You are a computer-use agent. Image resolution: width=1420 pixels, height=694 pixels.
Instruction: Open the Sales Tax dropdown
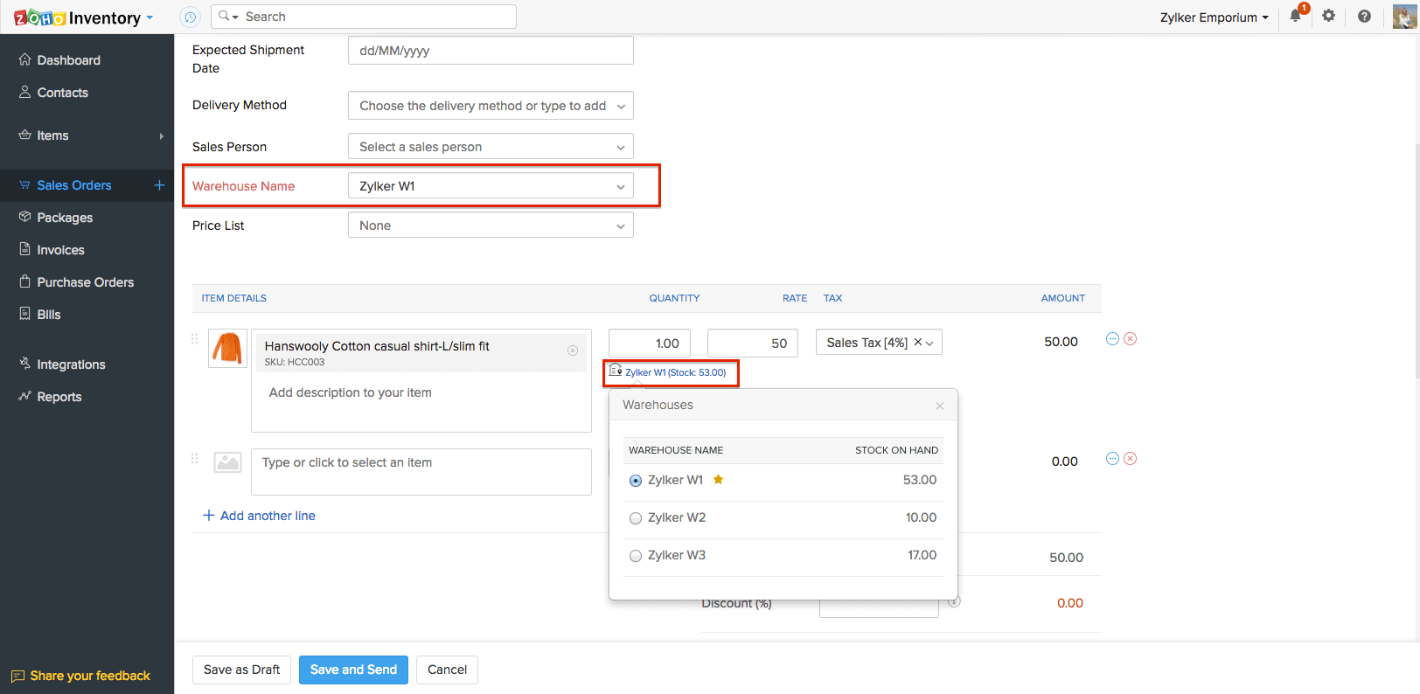[879, 343]
